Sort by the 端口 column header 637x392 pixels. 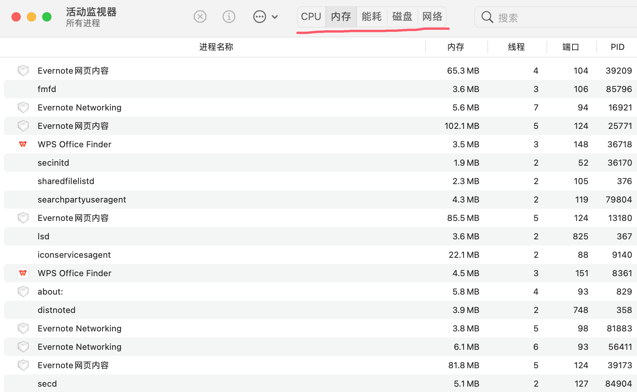(x=571, y=47)
